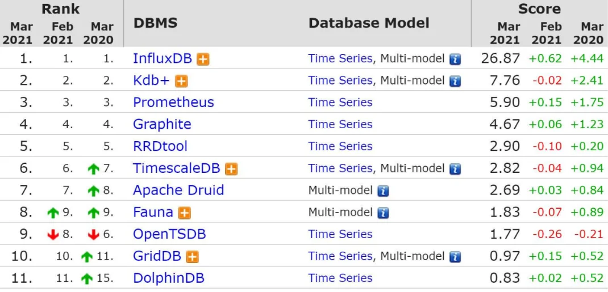Open the Apache Druid link
This screenshot has height=292, width=608.
[178, 191]
